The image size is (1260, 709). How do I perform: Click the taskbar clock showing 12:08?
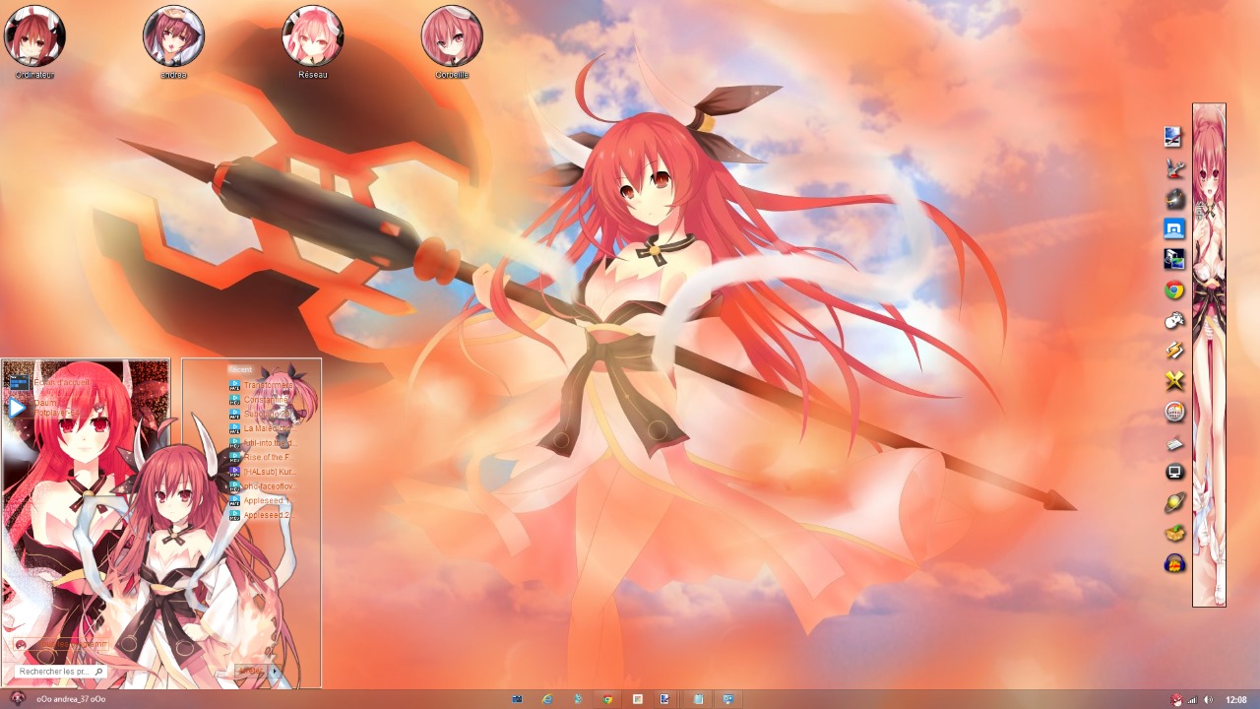pos(1236,699)
